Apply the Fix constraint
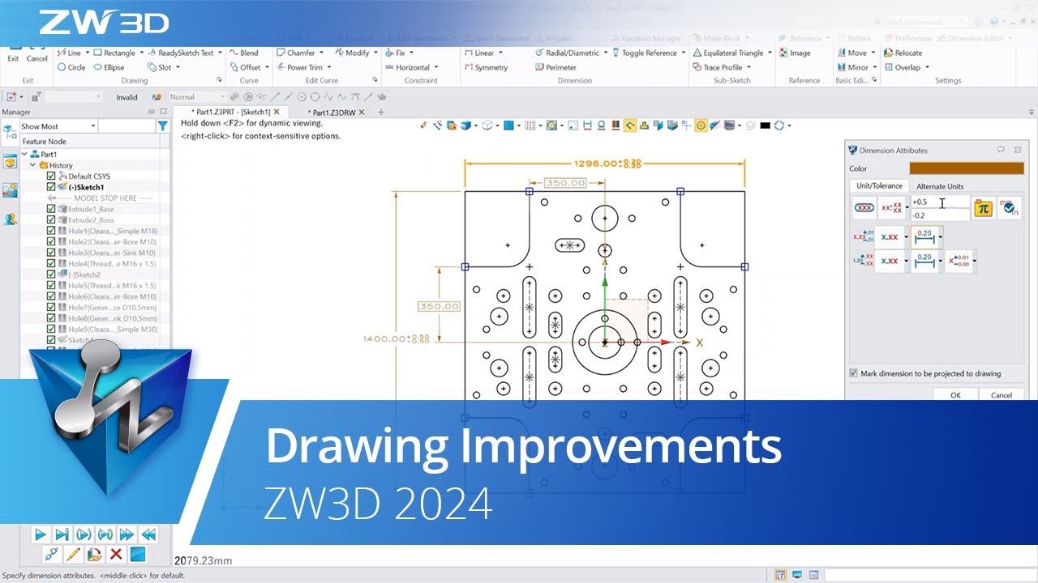 [395, 53]
